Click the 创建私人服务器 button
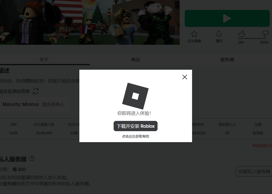The image size is (272, 194). (254, 171)
